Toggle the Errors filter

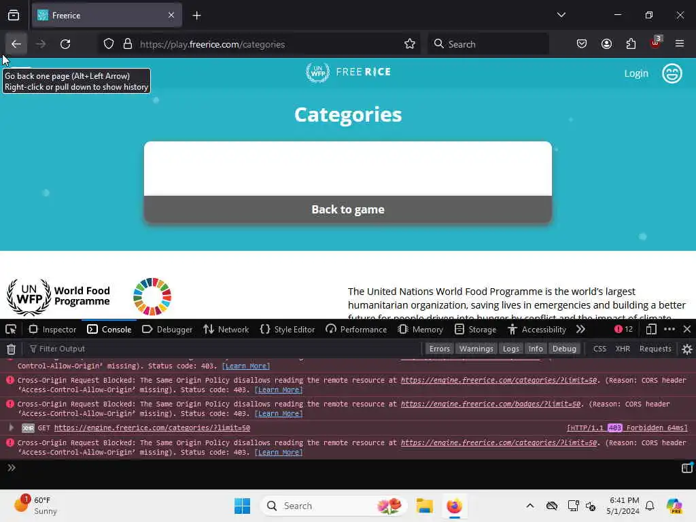click(440, 349)
